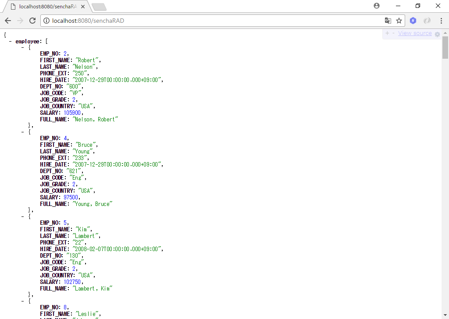This screenshot has height=319, width=449.
Task: Collapse Bruce Young's employee object
Action: point(22,131)
